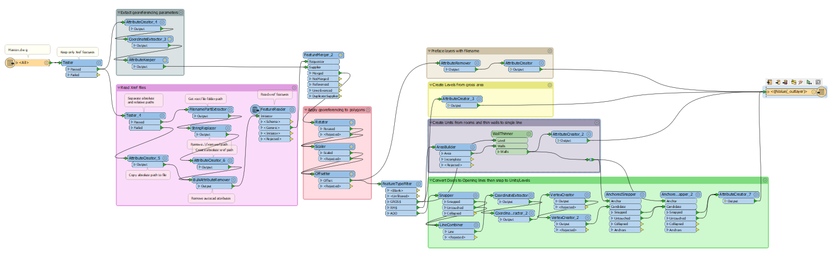Open AttributeCreator_4 parameters gear
The image size is (829, 254).
162,22
